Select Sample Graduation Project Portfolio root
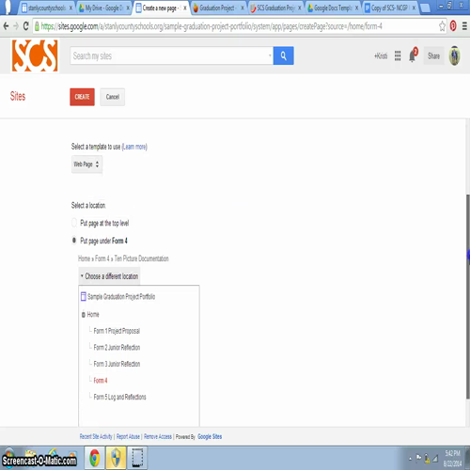 [x=121, y=296]
